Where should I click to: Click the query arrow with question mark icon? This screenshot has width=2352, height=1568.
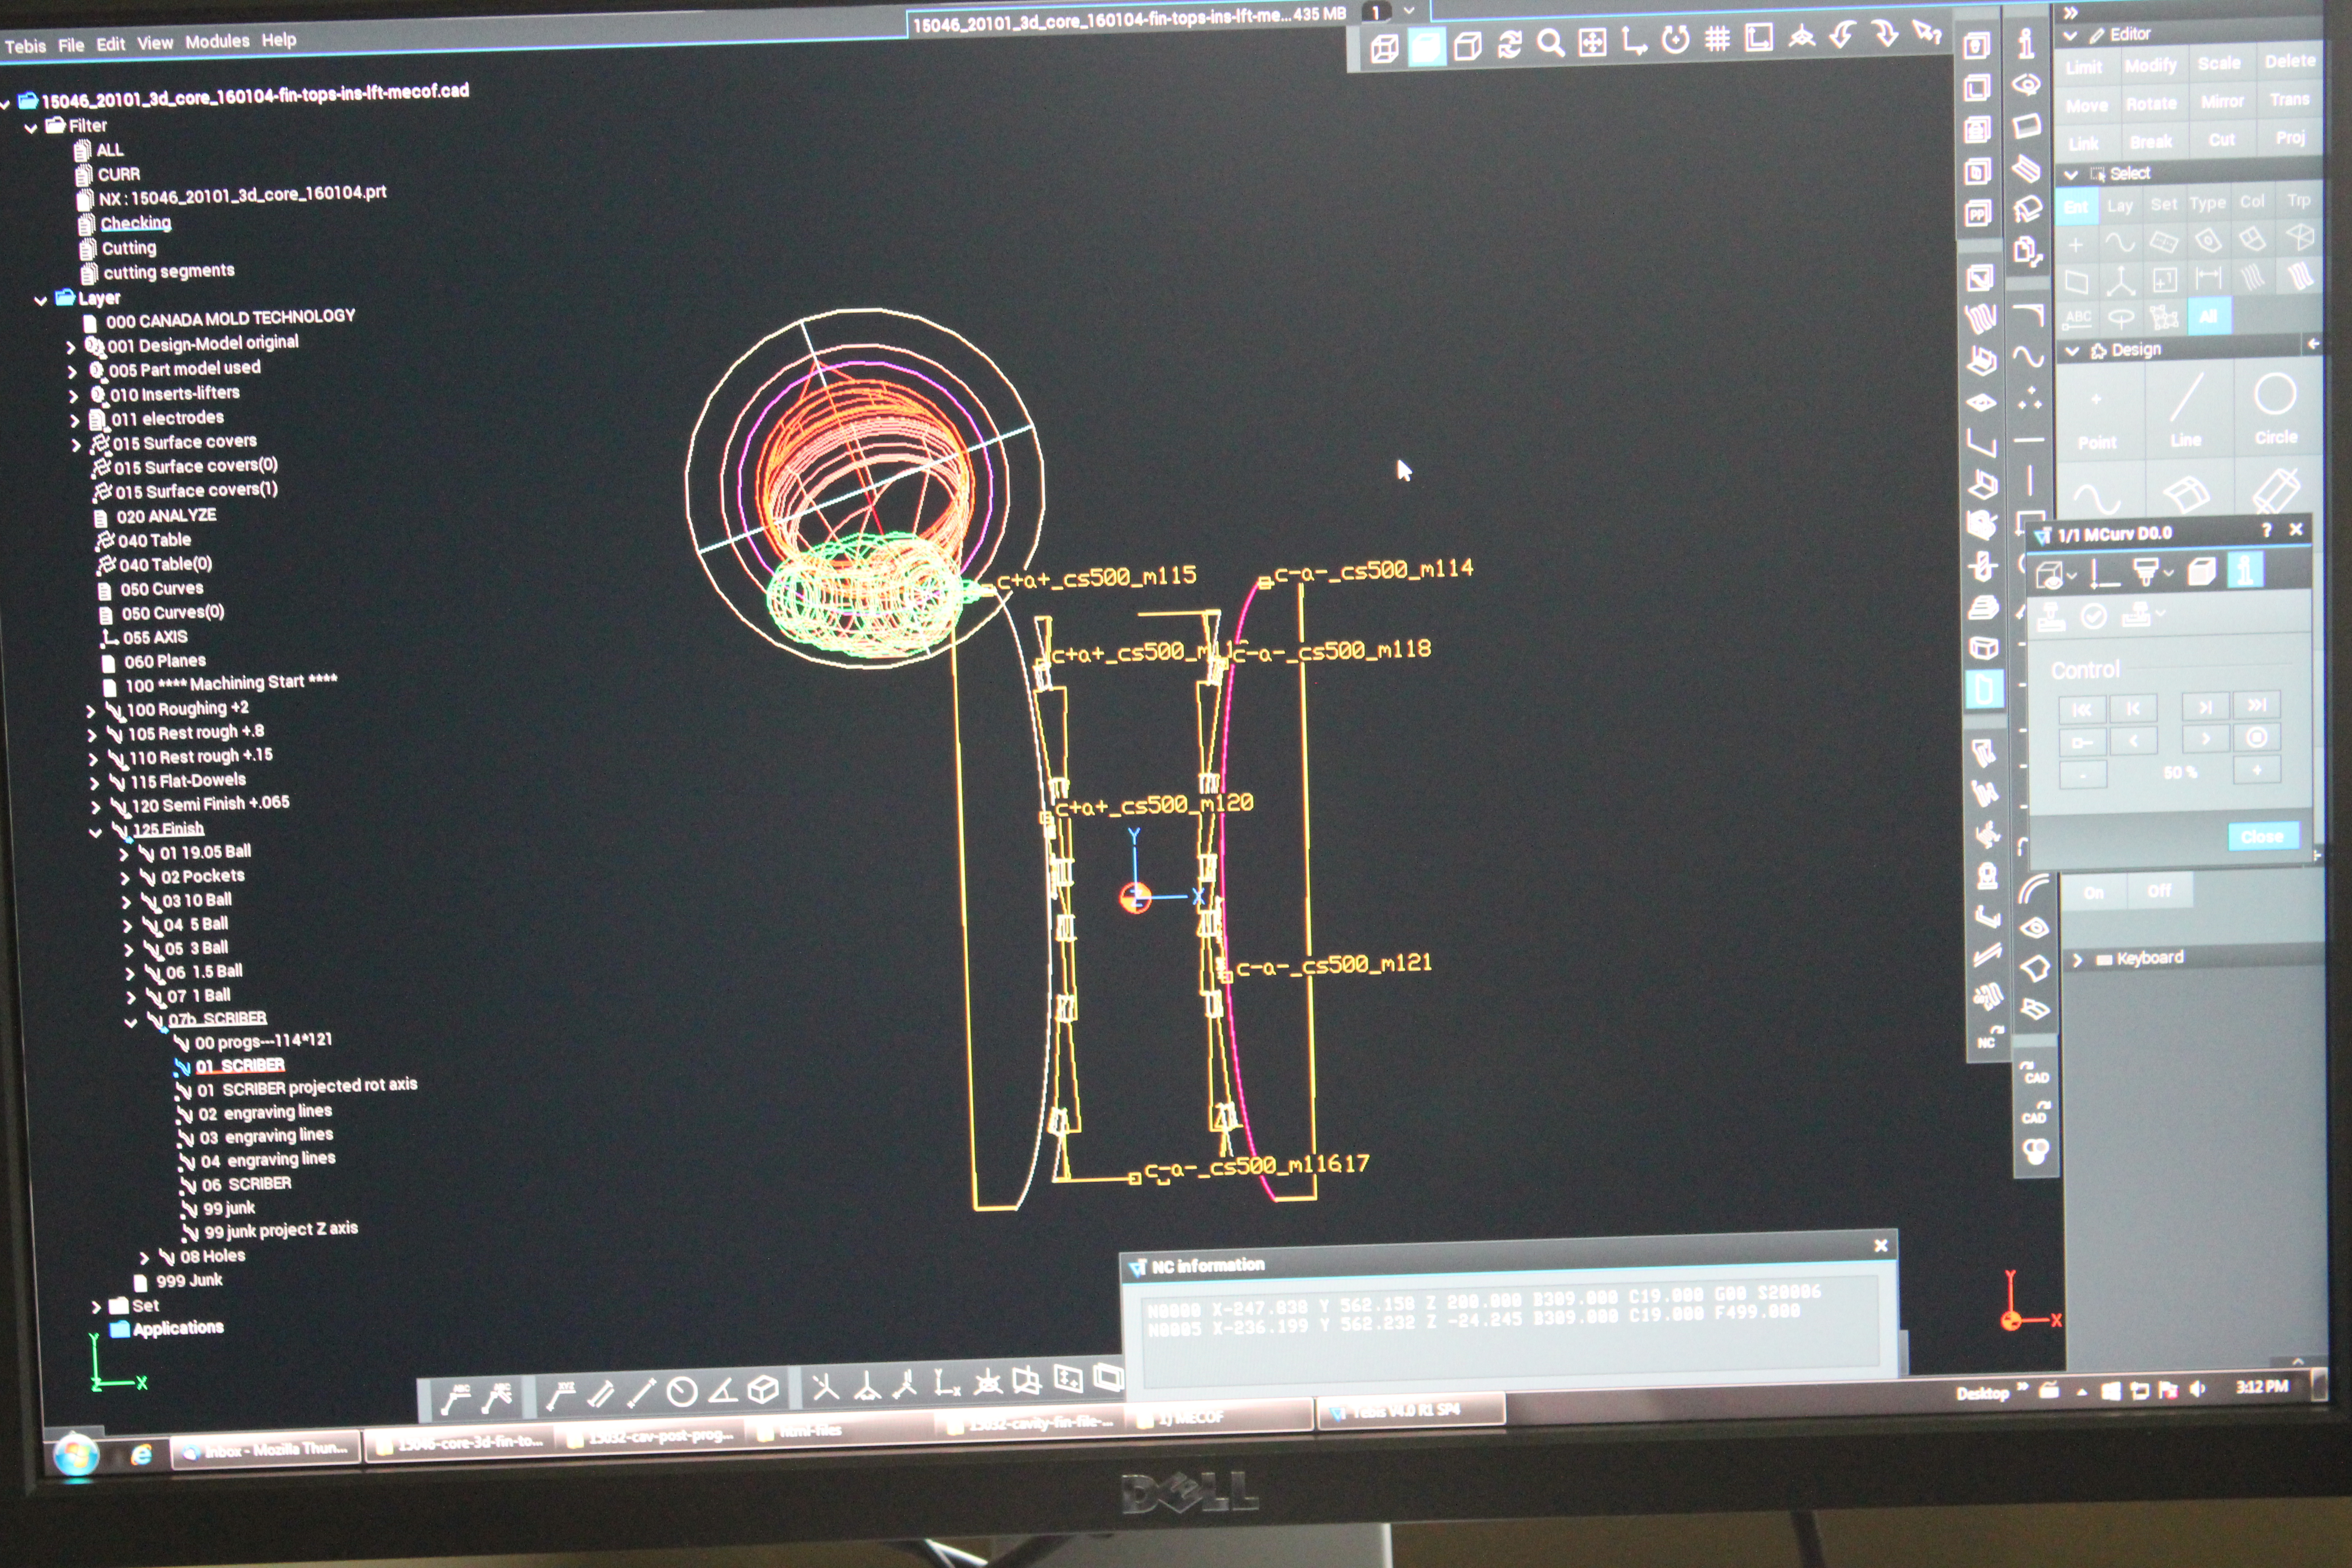coord(1926,33)
